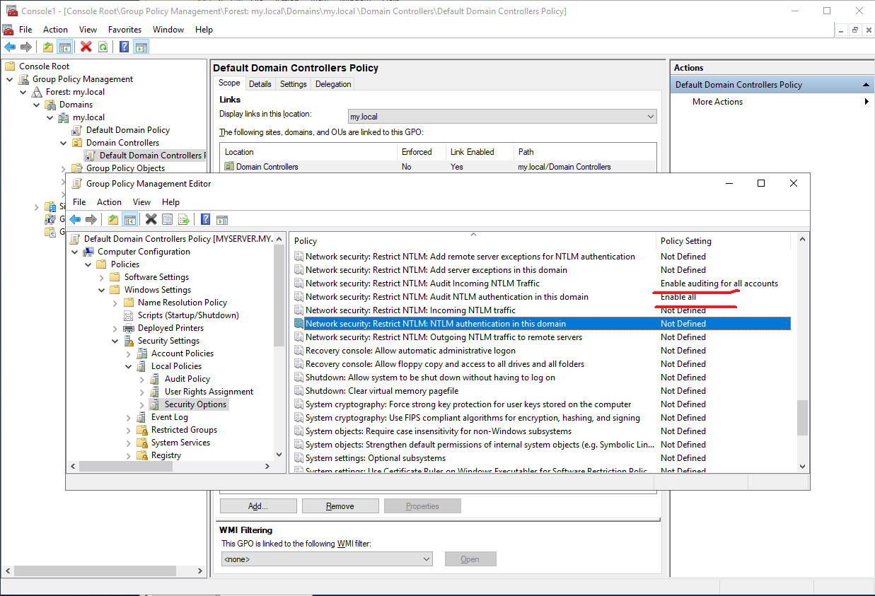The height and width of the screenshot is (596, 875).
Task: Open Favorites menu in Console1 menu bar
Action: click(x=124, y=30)
